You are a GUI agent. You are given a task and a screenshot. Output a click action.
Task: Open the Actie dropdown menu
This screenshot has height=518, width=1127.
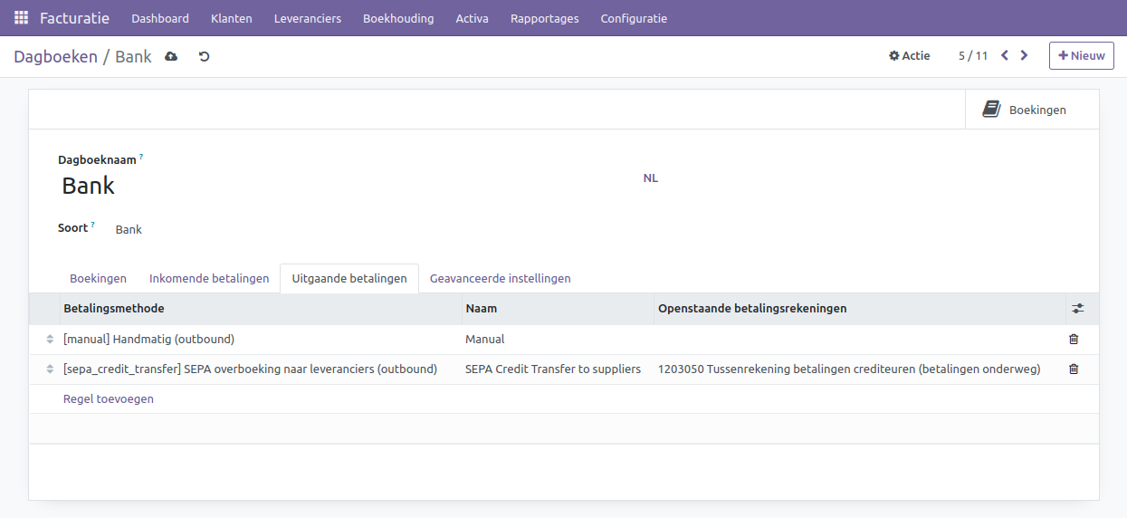tap(909, 55)
